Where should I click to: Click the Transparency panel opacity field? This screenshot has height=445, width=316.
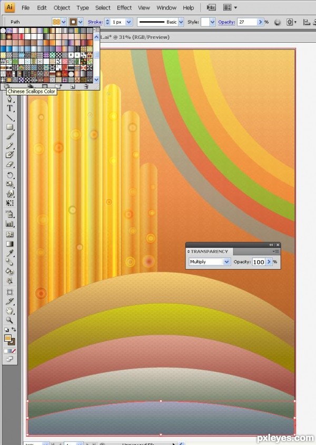tap(259, 262)
